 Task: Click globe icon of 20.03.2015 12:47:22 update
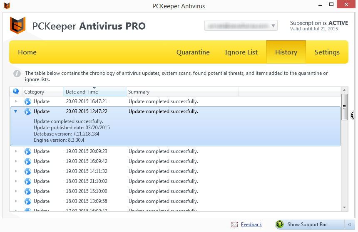coord(28,111)
